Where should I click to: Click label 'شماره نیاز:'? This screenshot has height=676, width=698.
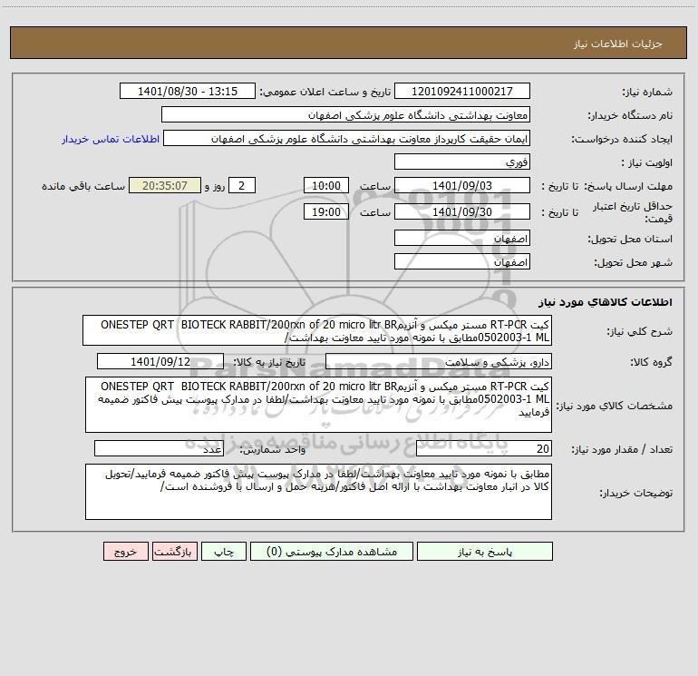click(x=647, y=93)
